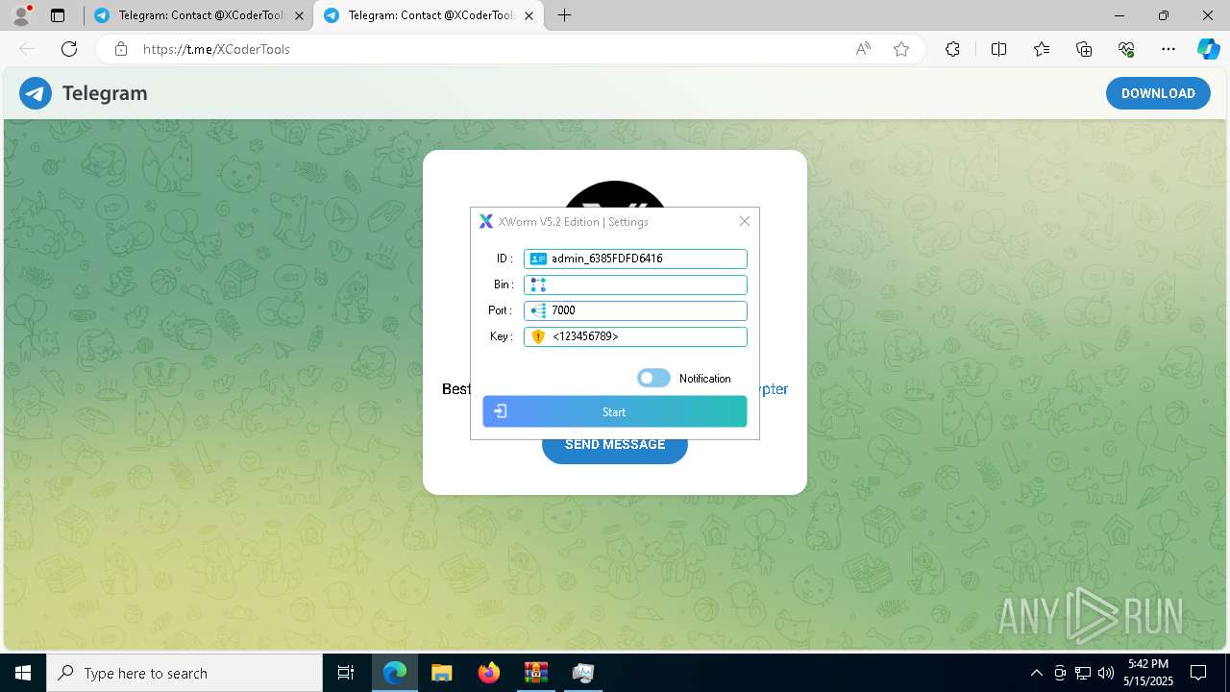Click the Telegram logo in the page header

point(36,93)
